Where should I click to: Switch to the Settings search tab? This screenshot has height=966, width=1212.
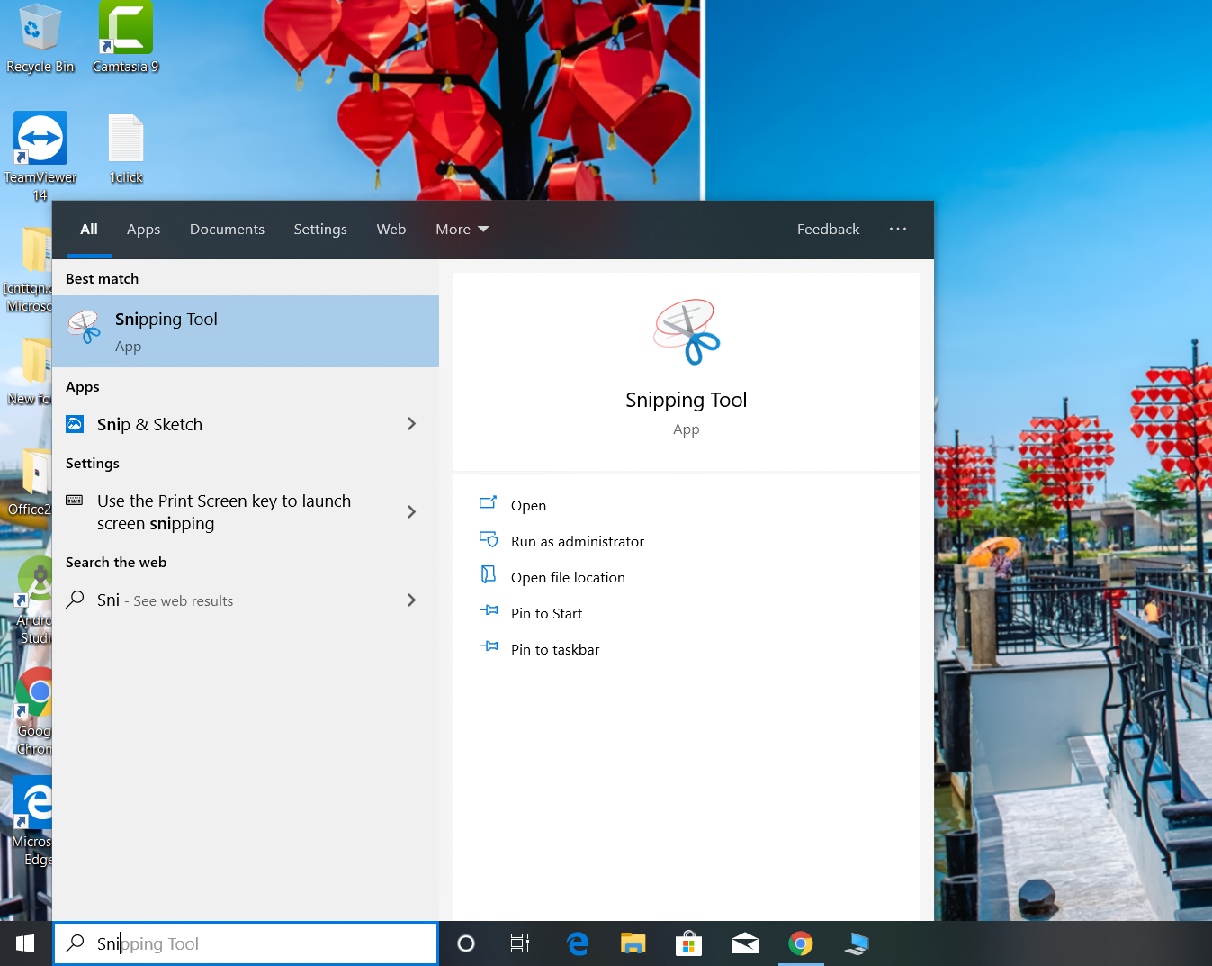[x=320, y=230]
